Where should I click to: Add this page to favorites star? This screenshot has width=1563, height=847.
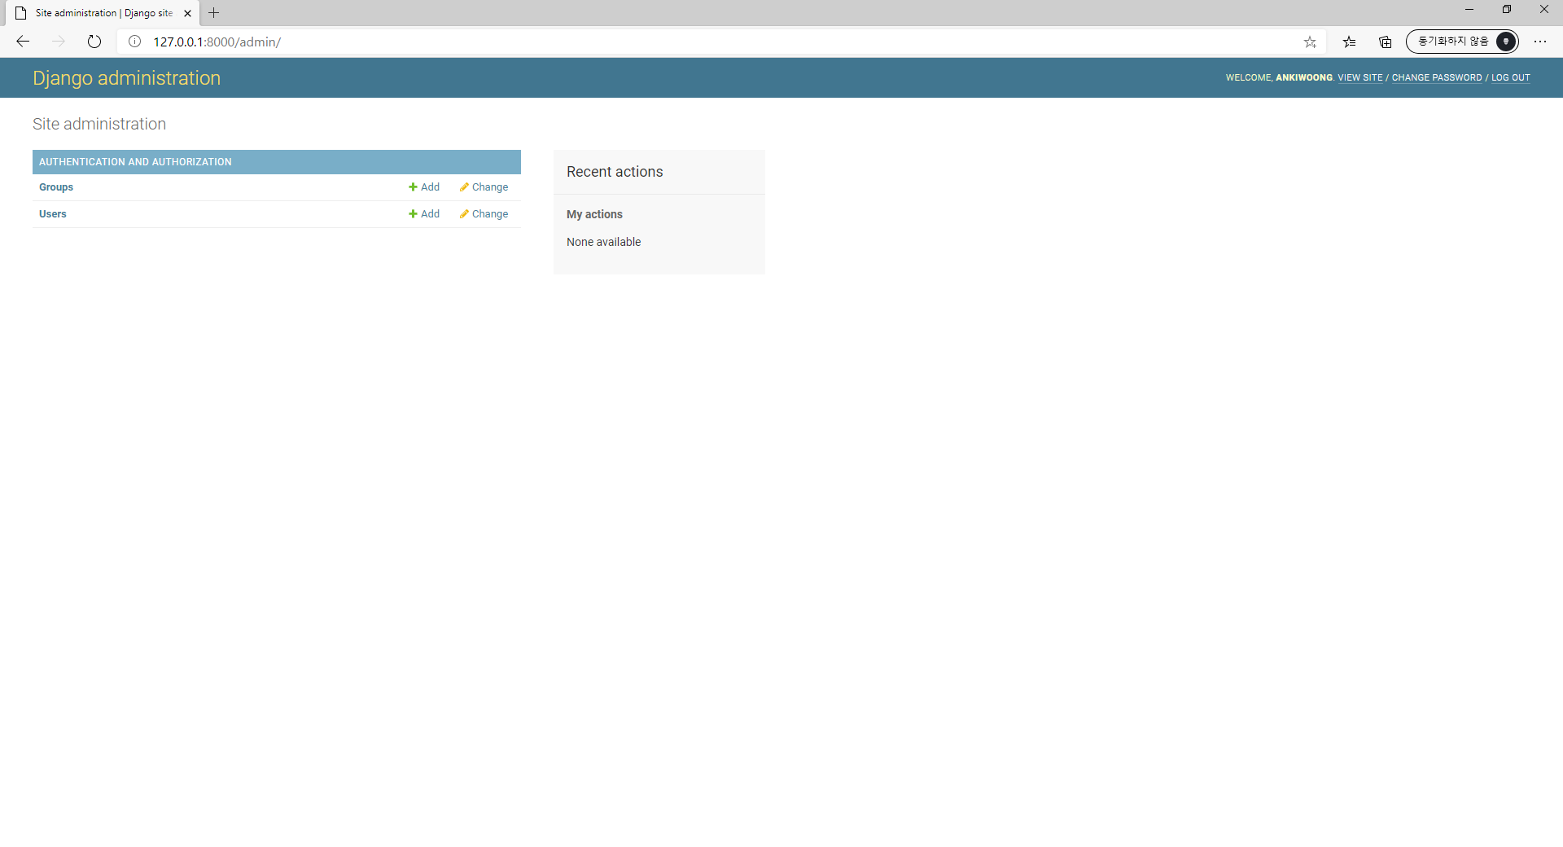[1310, 42]
